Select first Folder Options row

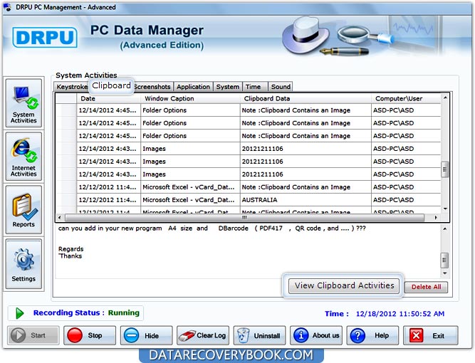(248, 110)
